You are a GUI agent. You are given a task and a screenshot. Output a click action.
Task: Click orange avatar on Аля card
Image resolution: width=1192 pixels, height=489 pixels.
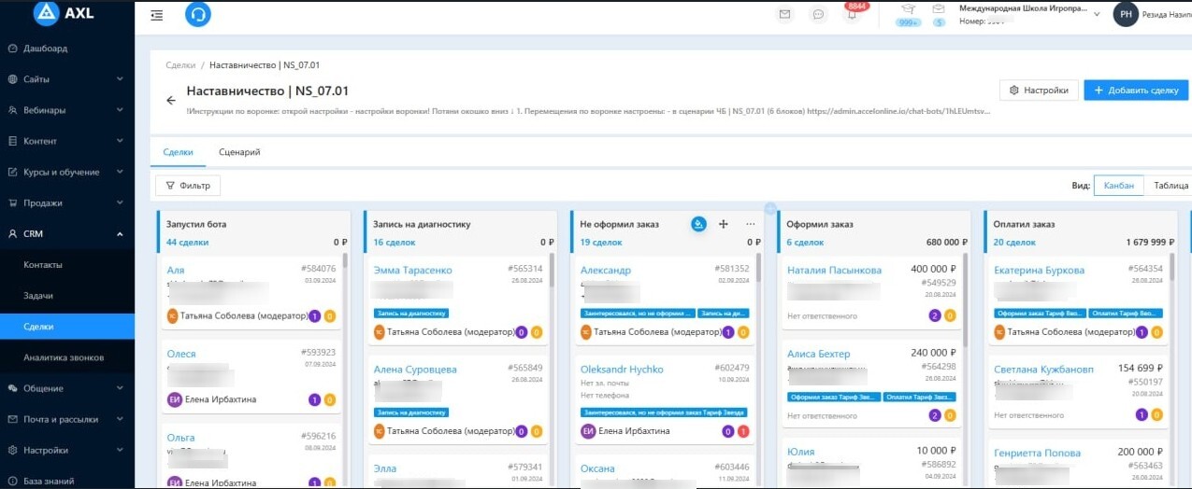coord(172,316)
